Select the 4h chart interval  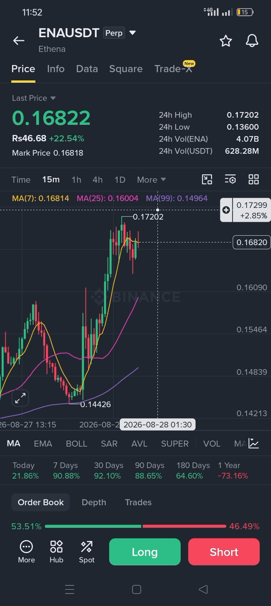point(97,180)
